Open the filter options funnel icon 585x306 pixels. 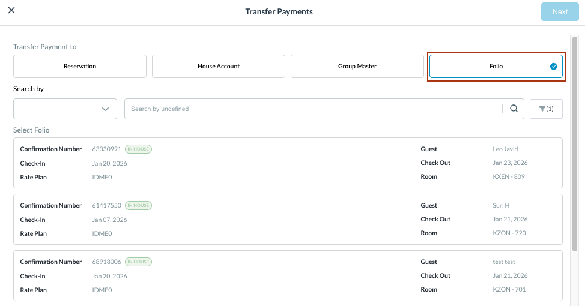tap(546, 109)
